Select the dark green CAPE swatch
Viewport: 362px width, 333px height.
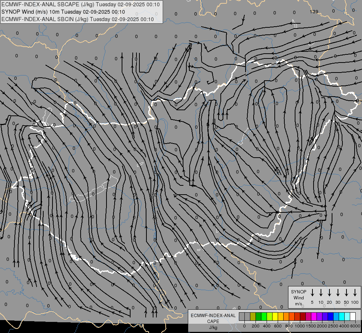pyautogui.click(x=258, y=317)
